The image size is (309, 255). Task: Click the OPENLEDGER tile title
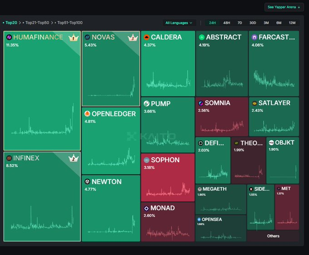click(114, 114)
